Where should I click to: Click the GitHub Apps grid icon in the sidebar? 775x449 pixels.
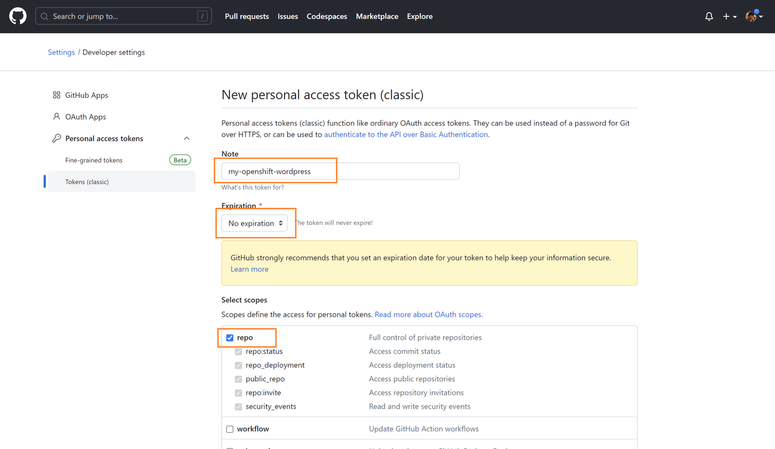(56, 95)
